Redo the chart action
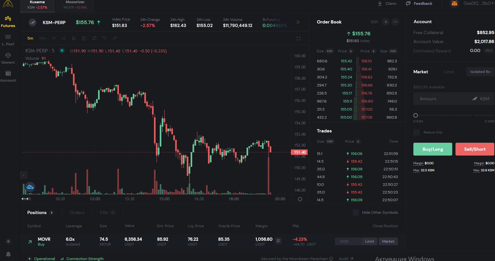This screenshot has height=261, width=495. tap(115, 38)
